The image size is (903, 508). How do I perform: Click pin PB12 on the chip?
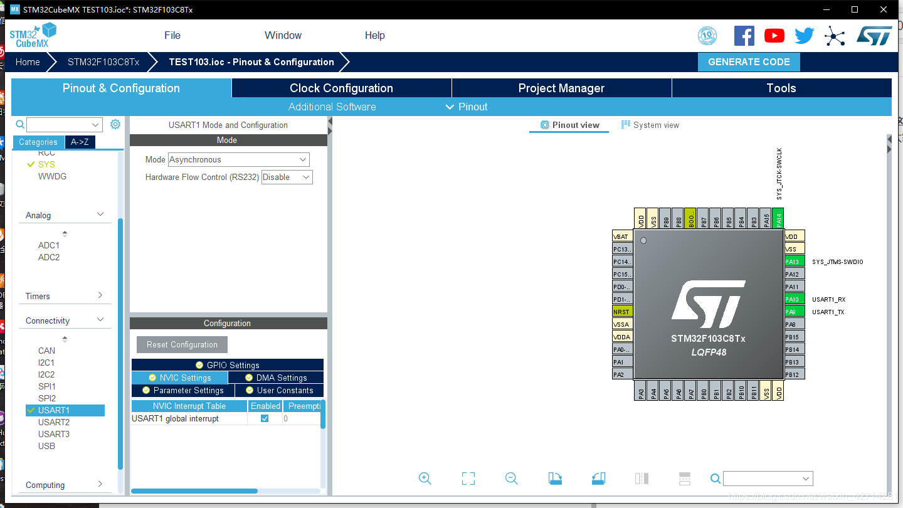point(795,374)
